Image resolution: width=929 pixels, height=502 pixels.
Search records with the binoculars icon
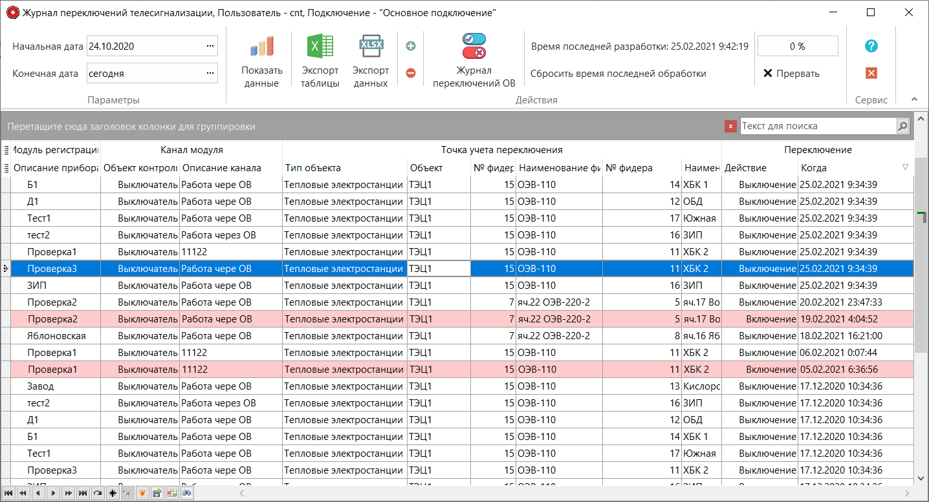point(186,492)
